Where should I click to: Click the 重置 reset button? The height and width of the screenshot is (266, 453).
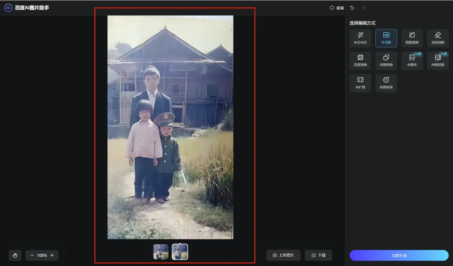pyautogui.click(x=337, y=8)
